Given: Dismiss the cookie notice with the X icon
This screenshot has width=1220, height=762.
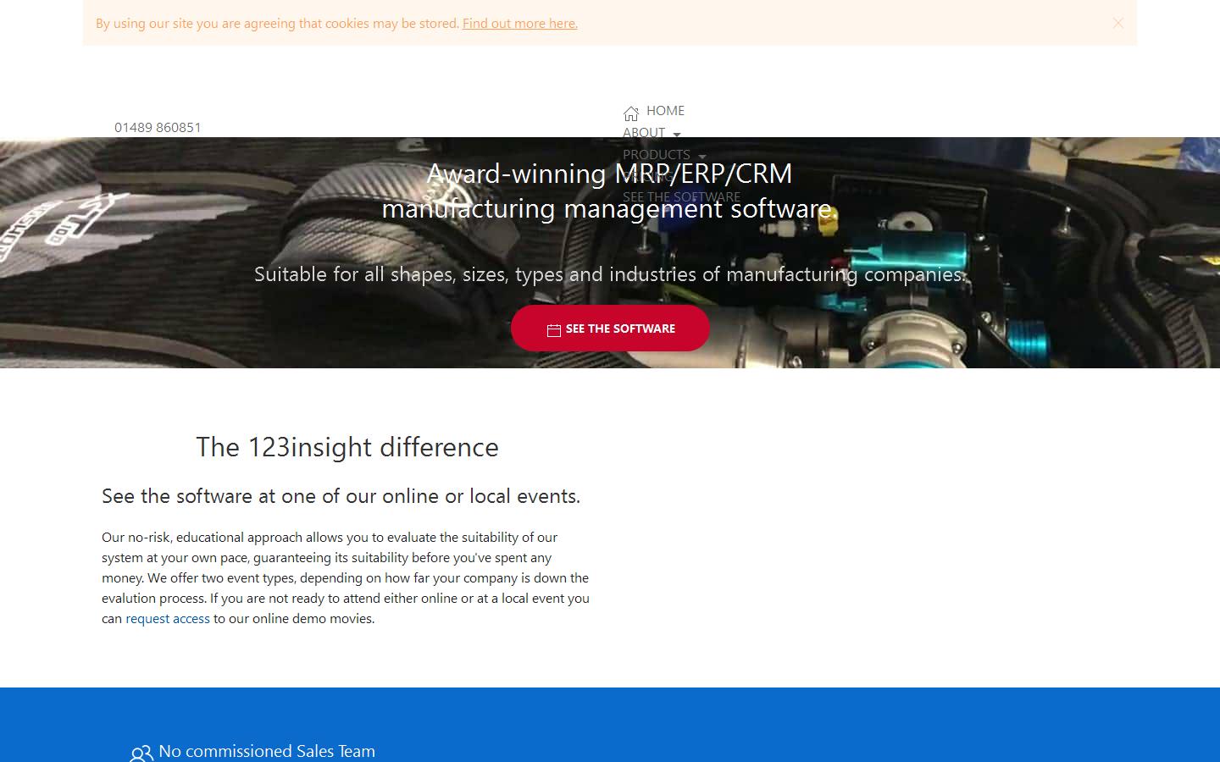Looking at the screenshot, I should pyautogui.click(x=1118, y=23).
